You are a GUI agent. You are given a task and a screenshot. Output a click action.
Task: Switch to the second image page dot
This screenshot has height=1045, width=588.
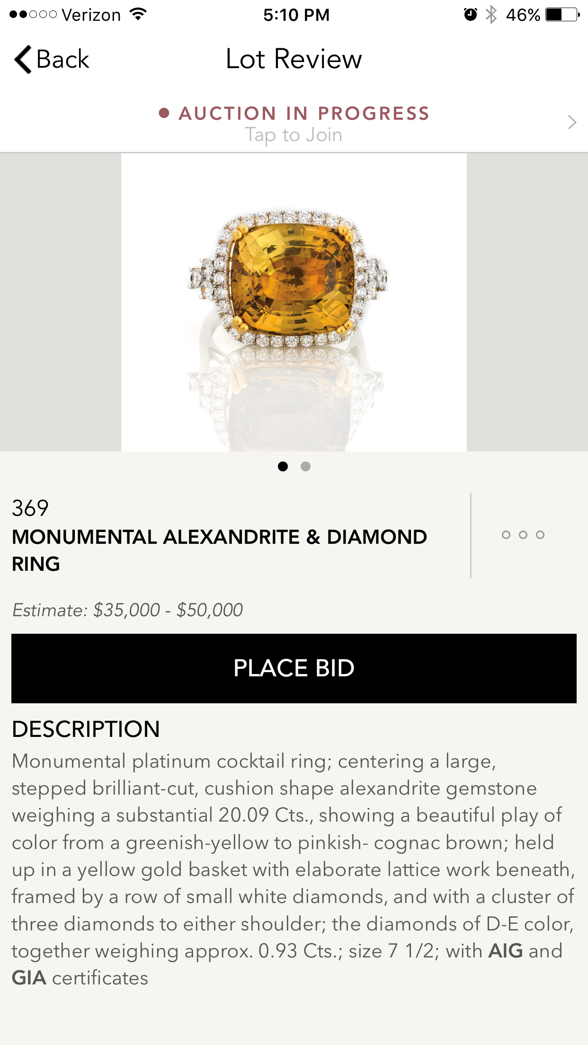pyautogui.click(x=306, y=467)
